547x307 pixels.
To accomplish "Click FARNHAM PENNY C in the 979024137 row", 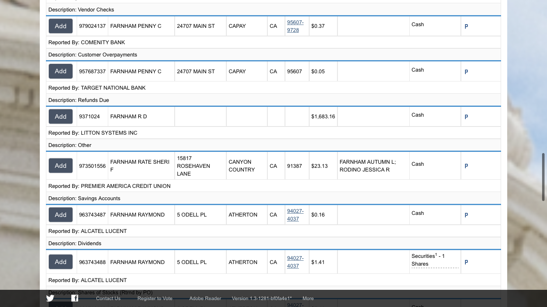I will (x=136, y=26).
